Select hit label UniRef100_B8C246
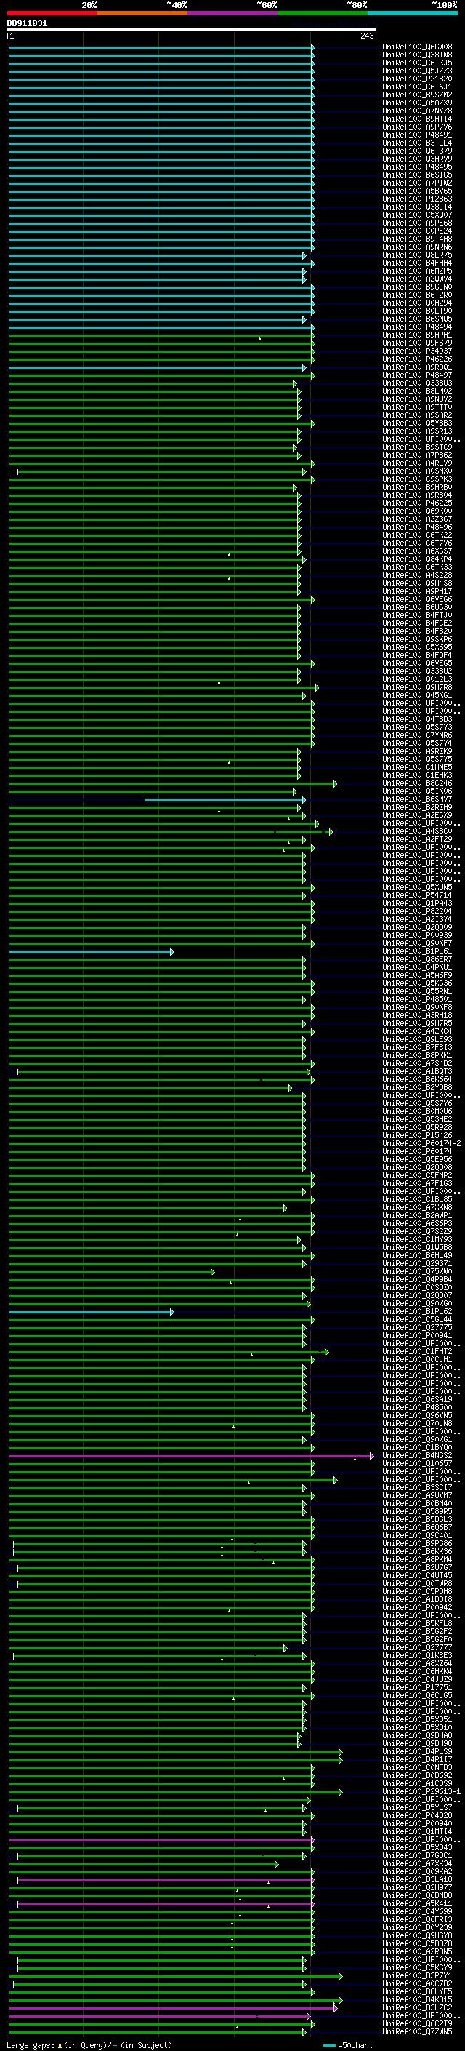Viewport: 465px width, 2051px height. 417,784
